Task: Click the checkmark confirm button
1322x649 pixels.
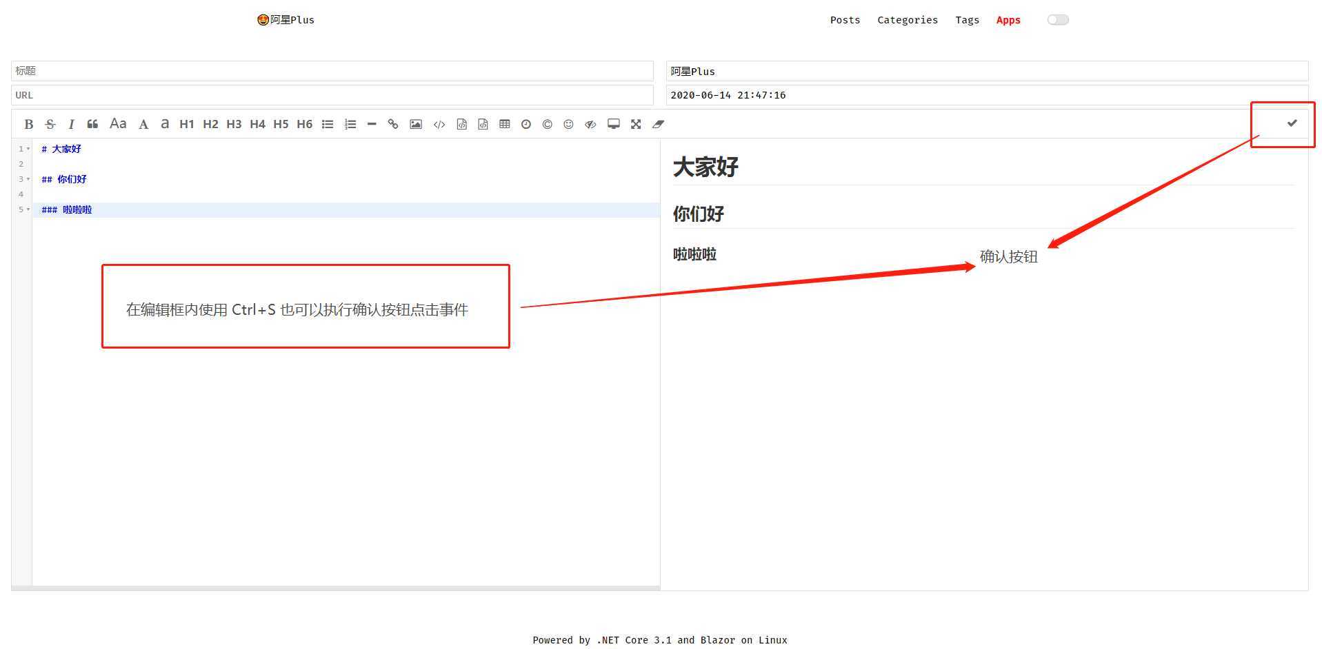Action: (1292, 123)
